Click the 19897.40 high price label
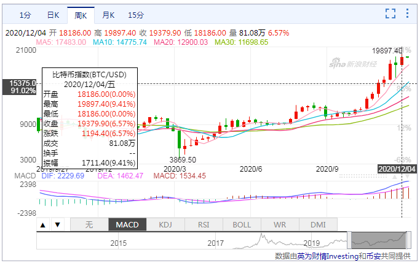420x263 pixels. pos(387,50)
